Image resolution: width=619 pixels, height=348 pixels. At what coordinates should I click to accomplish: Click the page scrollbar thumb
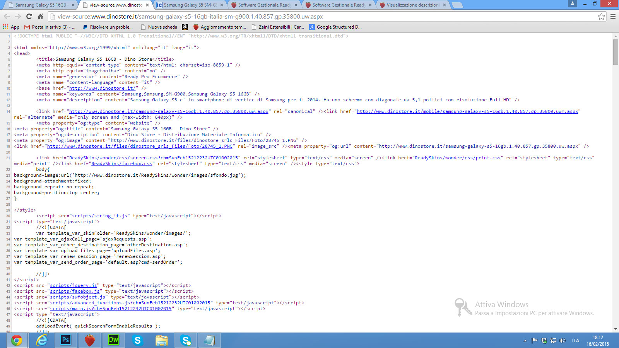pos(616,52)
